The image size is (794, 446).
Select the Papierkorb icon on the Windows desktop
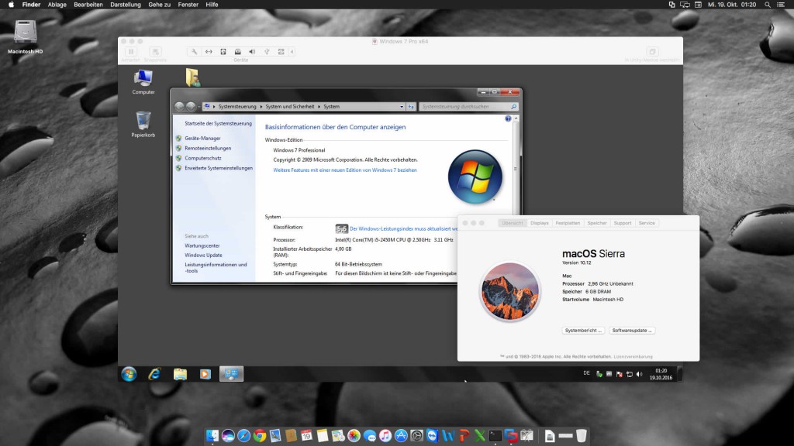[x=143, y=125]
